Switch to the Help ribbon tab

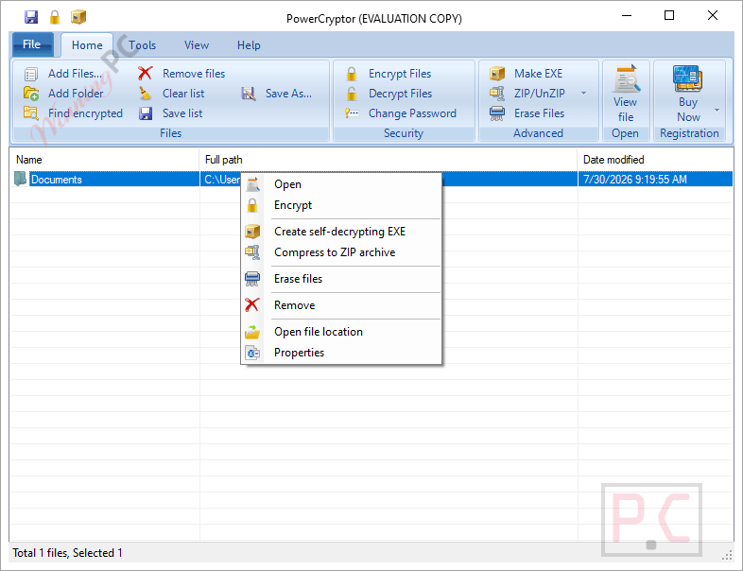click(249, 45)
